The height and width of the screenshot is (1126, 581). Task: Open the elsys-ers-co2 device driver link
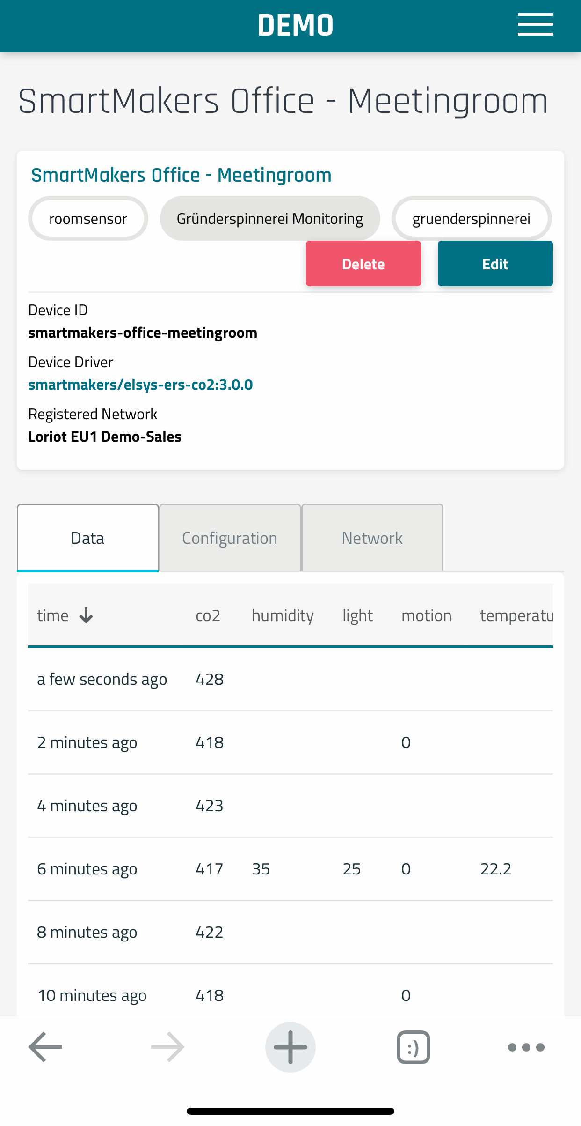click(140, 385)
